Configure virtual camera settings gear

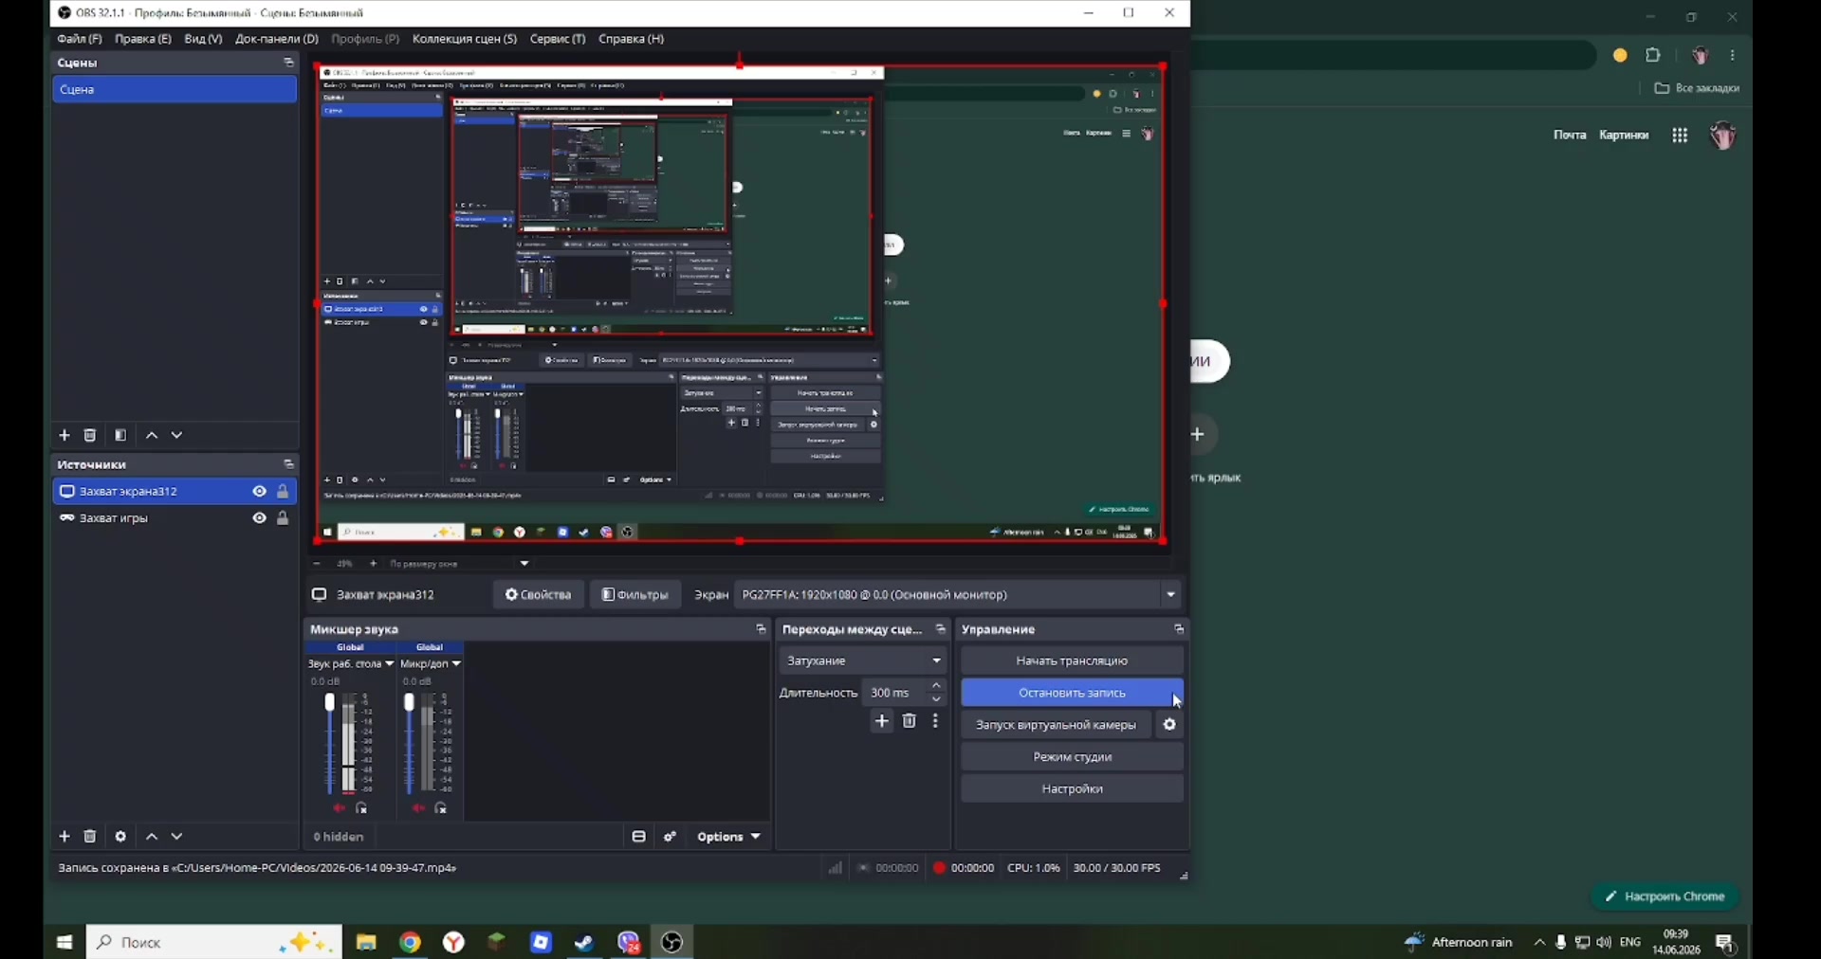point(1169,725)
